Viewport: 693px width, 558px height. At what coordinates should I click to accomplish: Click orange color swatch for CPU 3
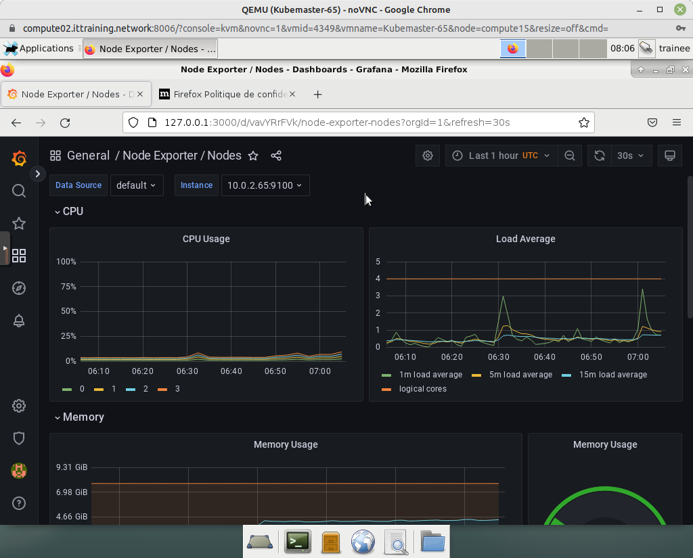point(162,390)
